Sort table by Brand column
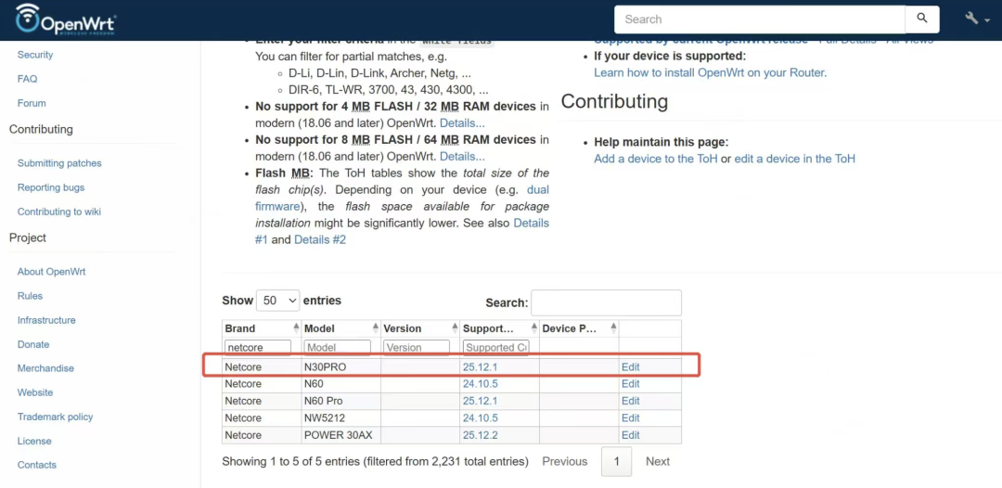 pos(262,328)
